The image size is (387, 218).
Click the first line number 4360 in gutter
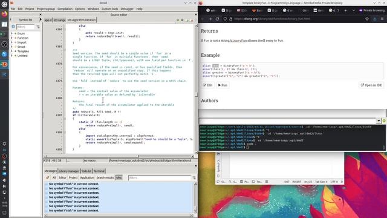[59, 30]
